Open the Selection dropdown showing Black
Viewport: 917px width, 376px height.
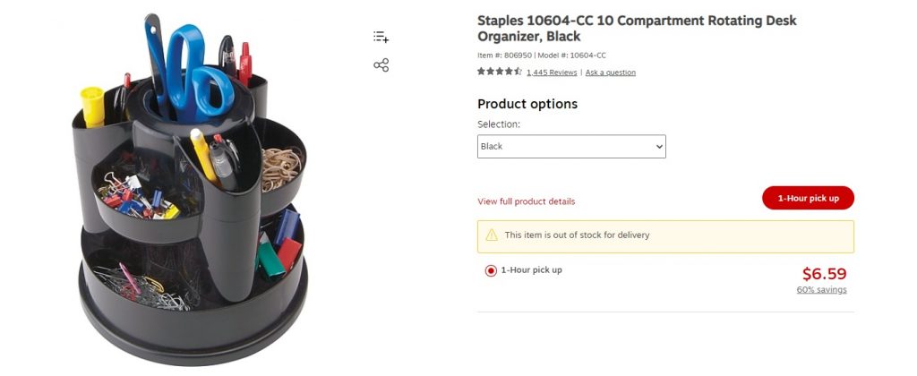[x=570, y=147]
